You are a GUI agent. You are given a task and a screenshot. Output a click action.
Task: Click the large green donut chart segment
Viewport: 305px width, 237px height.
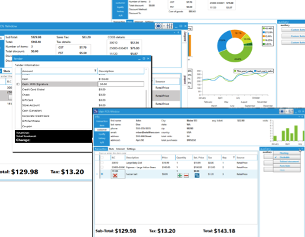(x=236, y=57)
